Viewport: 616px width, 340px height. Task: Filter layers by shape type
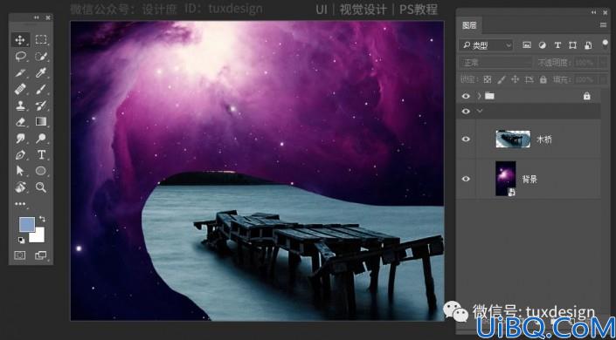point(572,45)
